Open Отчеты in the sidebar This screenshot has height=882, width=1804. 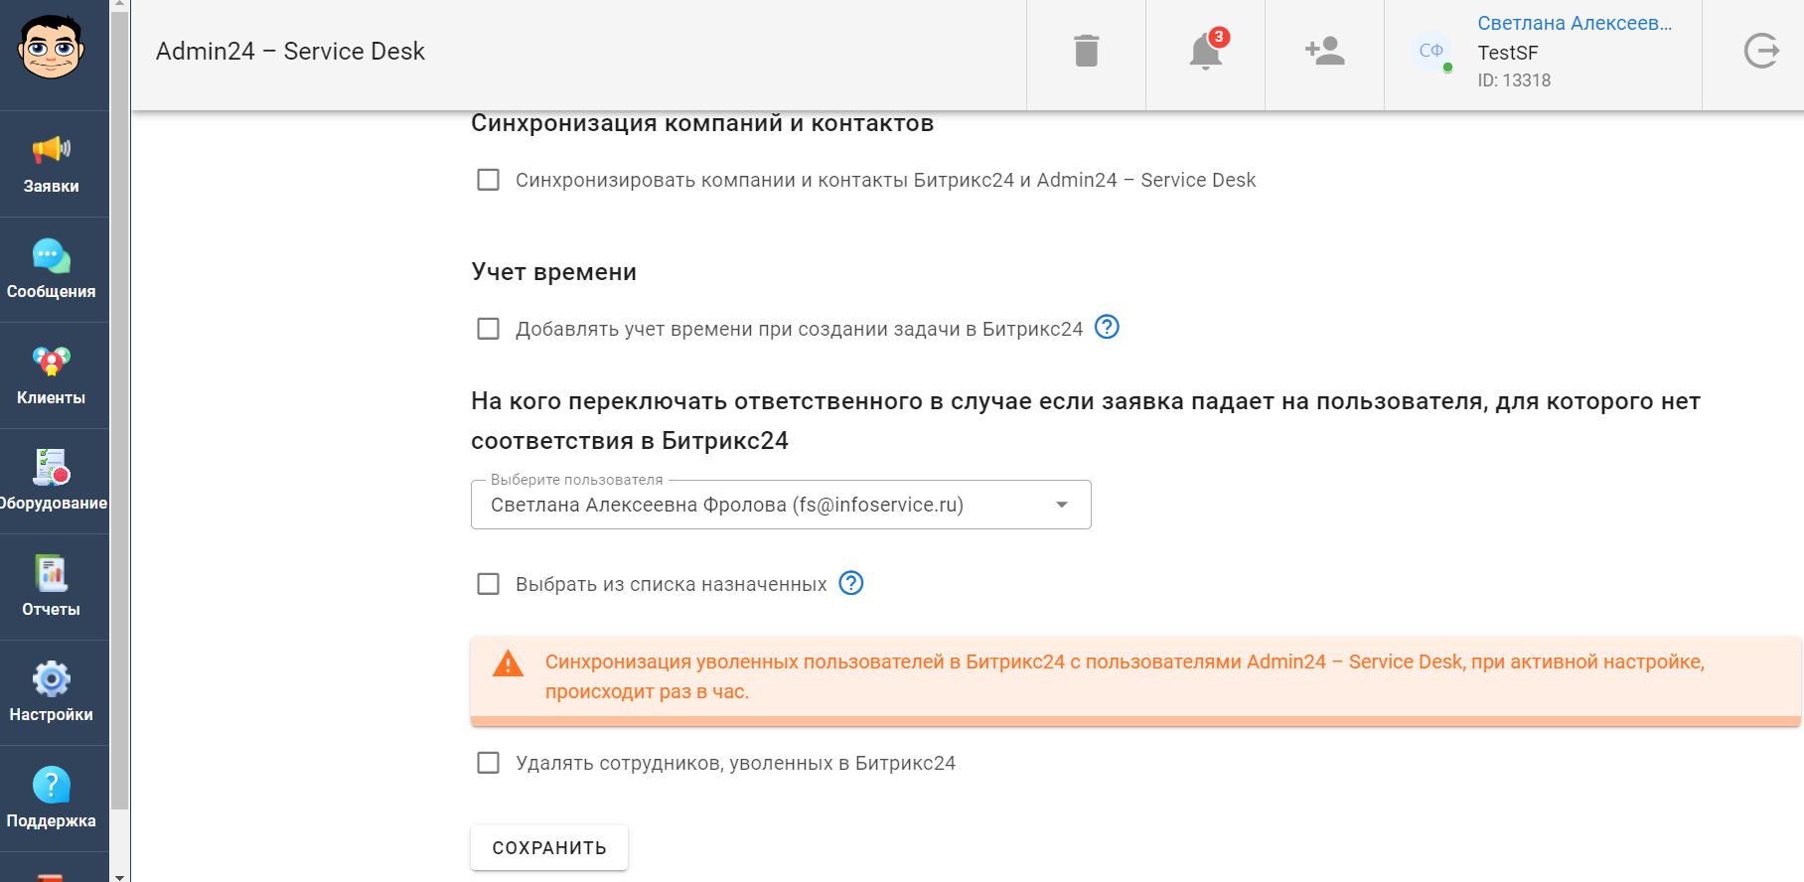coord(52,587)
